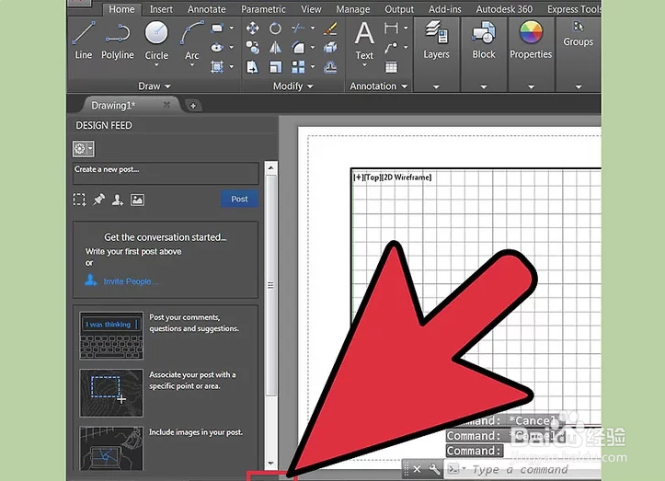
Task: Expand the Modify panel dropdown
Action: (293, 86)
